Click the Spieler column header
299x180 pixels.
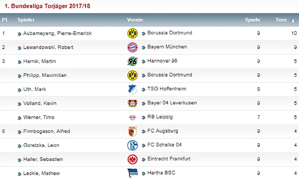pyautogui.click(x=26, y=20)
